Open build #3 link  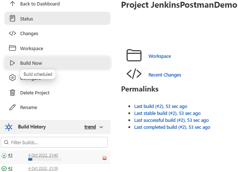point(10,155)
